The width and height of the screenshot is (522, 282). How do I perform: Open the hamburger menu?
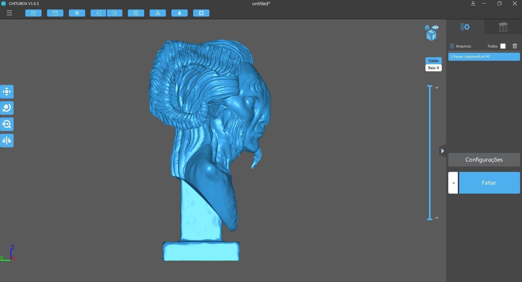pos(9,13)
